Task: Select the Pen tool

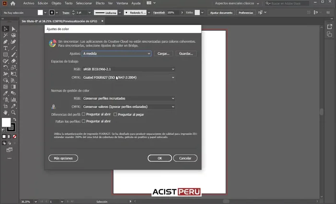Action: [5, 42]
